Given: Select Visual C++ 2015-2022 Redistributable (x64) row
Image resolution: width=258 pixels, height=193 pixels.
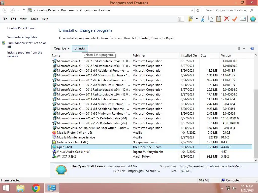Looking at the screenshot, I should (152, 118).
